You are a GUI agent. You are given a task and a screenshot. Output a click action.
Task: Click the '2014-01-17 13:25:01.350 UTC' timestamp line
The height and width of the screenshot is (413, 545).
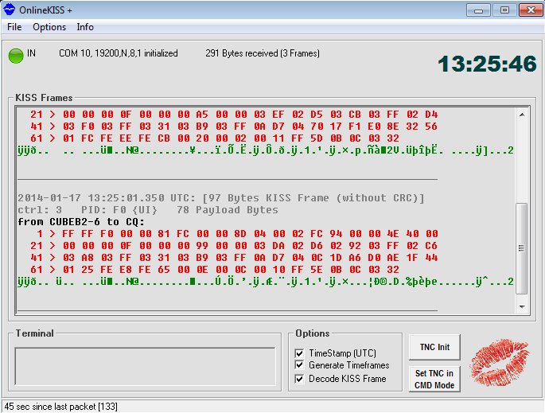click(x=221, y=198)
